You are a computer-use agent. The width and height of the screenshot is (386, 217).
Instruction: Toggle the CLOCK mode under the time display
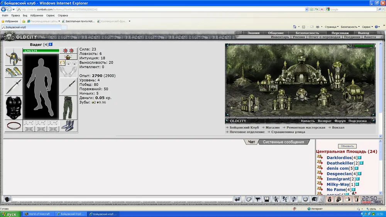366,202
